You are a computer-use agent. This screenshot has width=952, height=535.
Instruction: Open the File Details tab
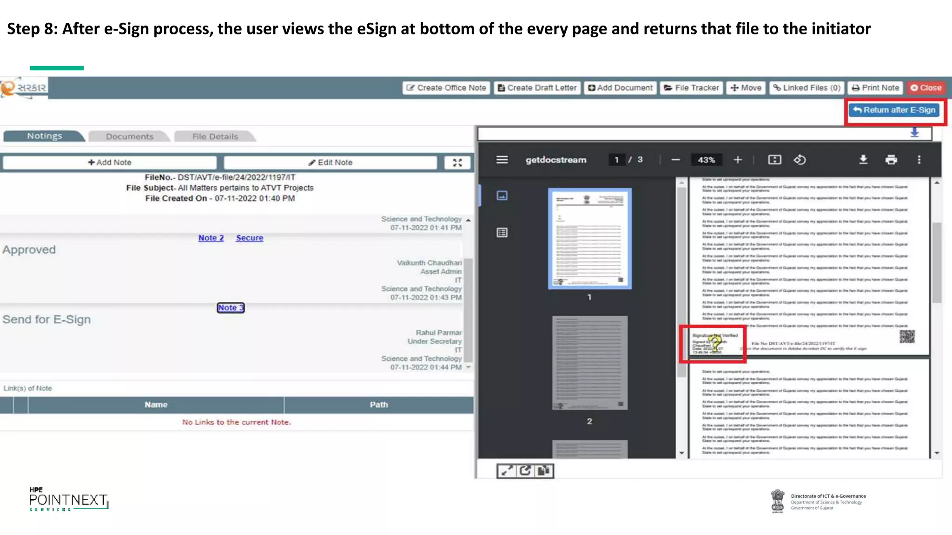(x=215, y=137)
